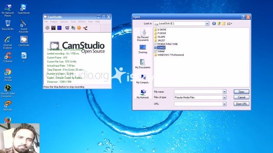The height and width of the screenshot is (153, 273).
Task: Click the gray Record button in CamStudio toolbar
Action: coord(47,28)
